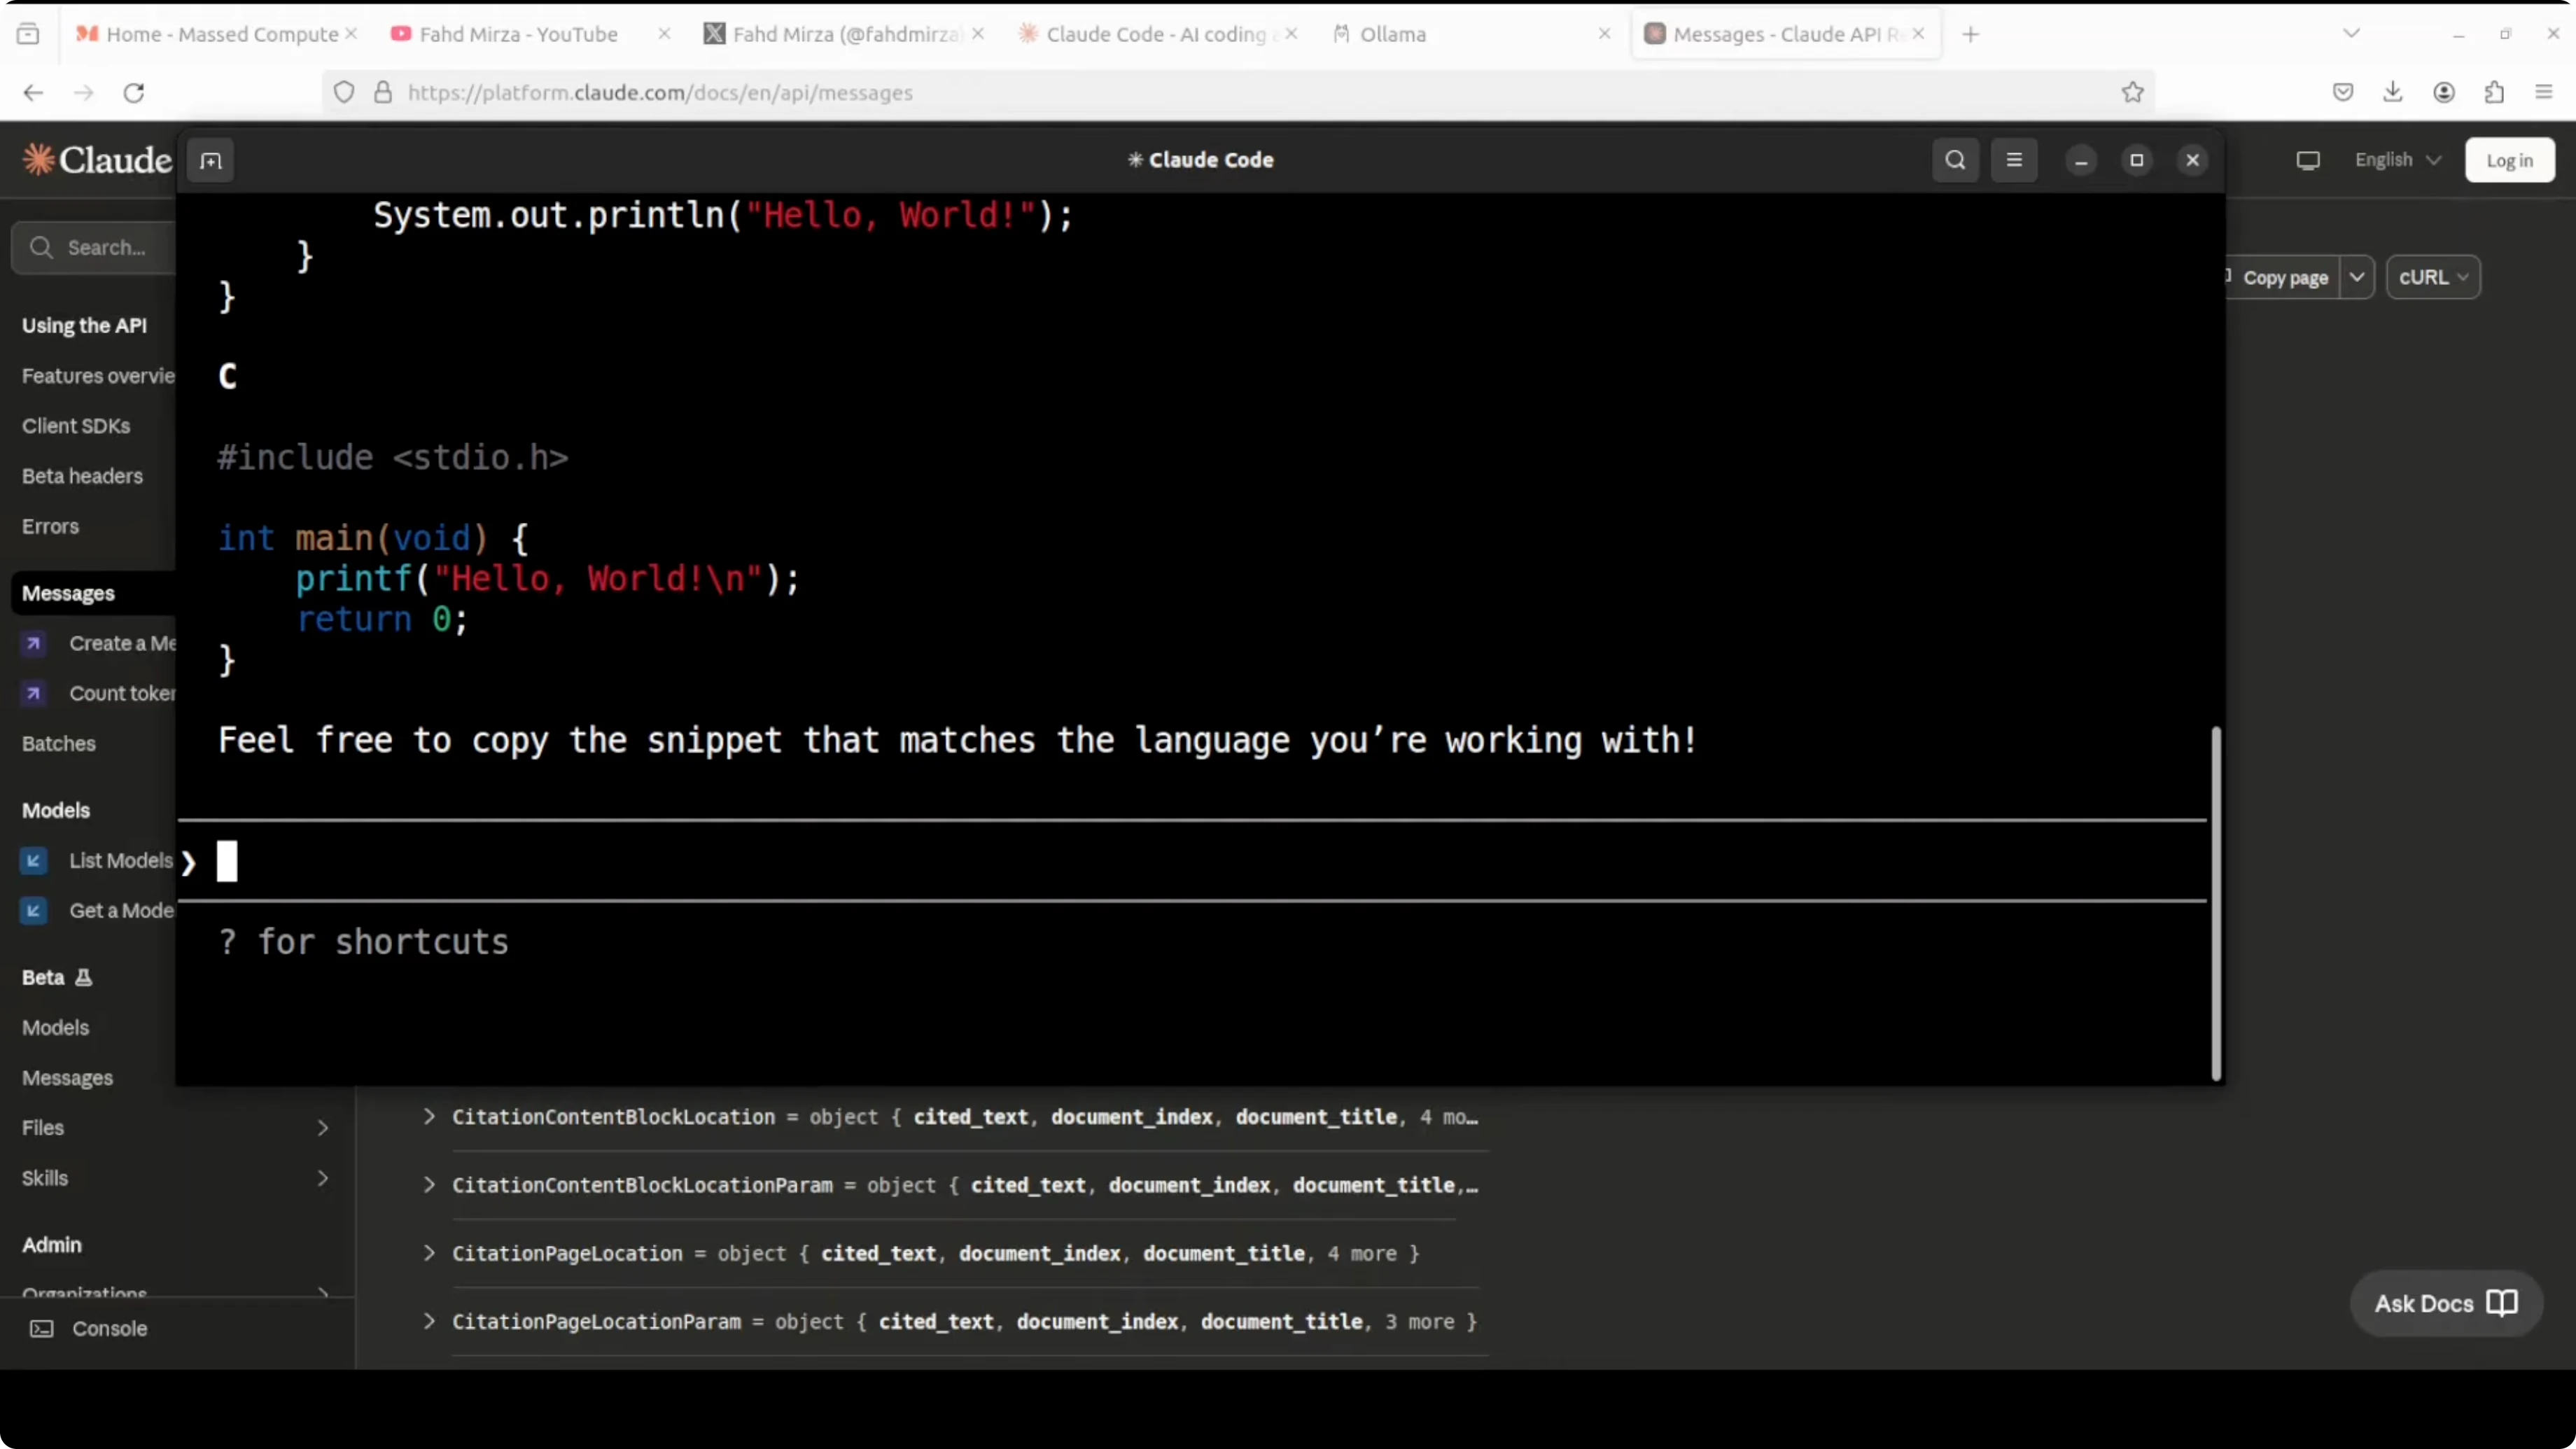The width and height of the screenshot is (2576, 1449).
Task: Open the English language dropdown
Action: tap(2397, 160)
